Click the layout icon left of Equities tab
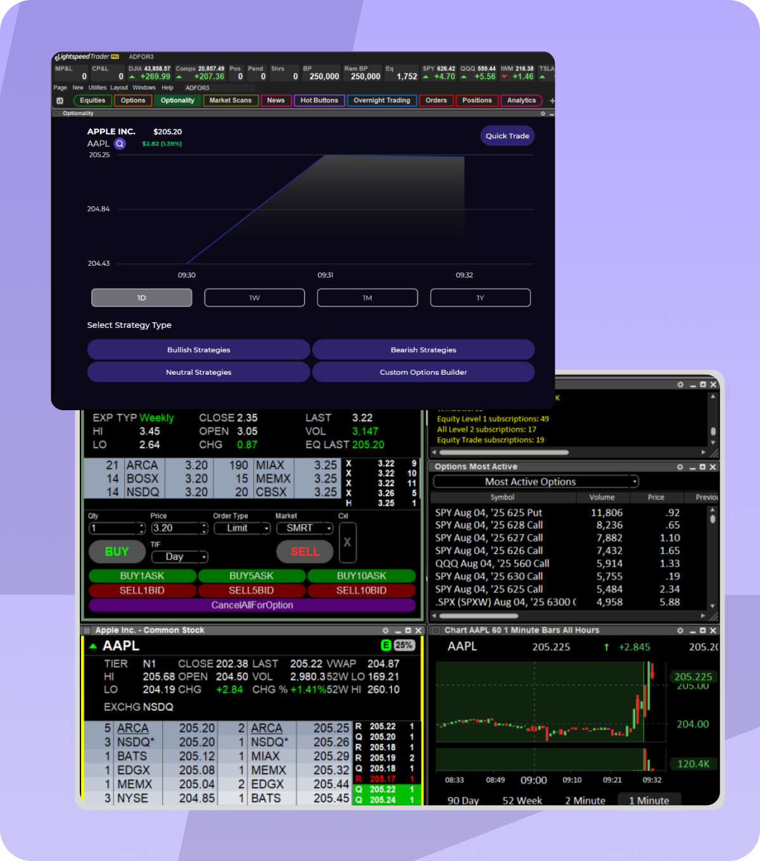 tap(60, 101)
